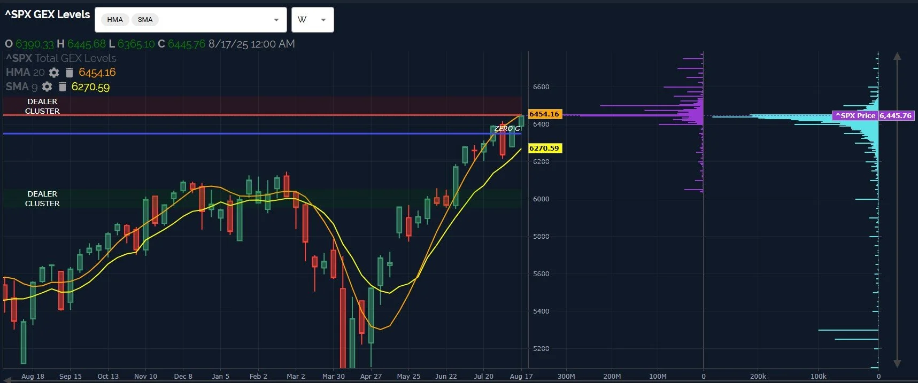Image resolution: width=918 pixels, height=383 pixels.
Task: Click the low value L 6365.10
Action: click(x=132, y=44)
